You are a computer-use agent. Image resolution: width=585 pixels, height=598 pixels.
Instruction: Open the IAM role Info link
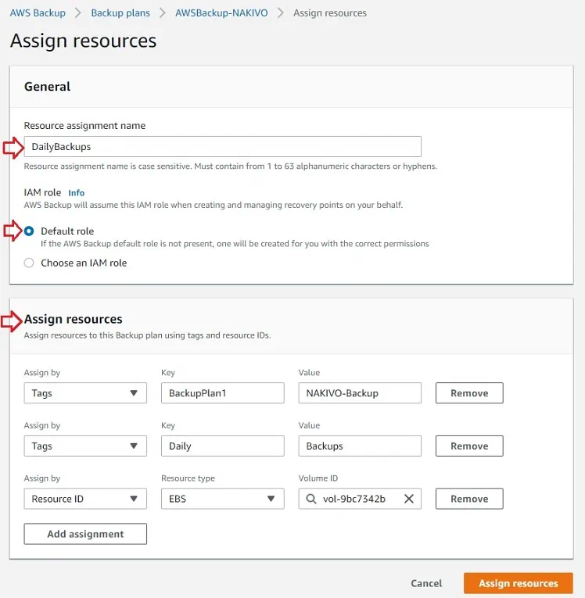(x=76, y=193)
